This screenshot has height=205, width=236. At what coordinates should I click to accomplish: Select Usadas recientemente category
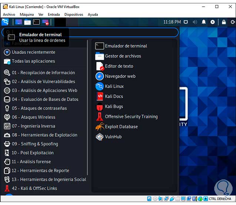click(30, 52)
